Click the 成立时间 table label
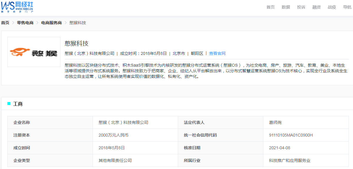Image resolution: width=353 pixels, height=169 pixels. 22,148
